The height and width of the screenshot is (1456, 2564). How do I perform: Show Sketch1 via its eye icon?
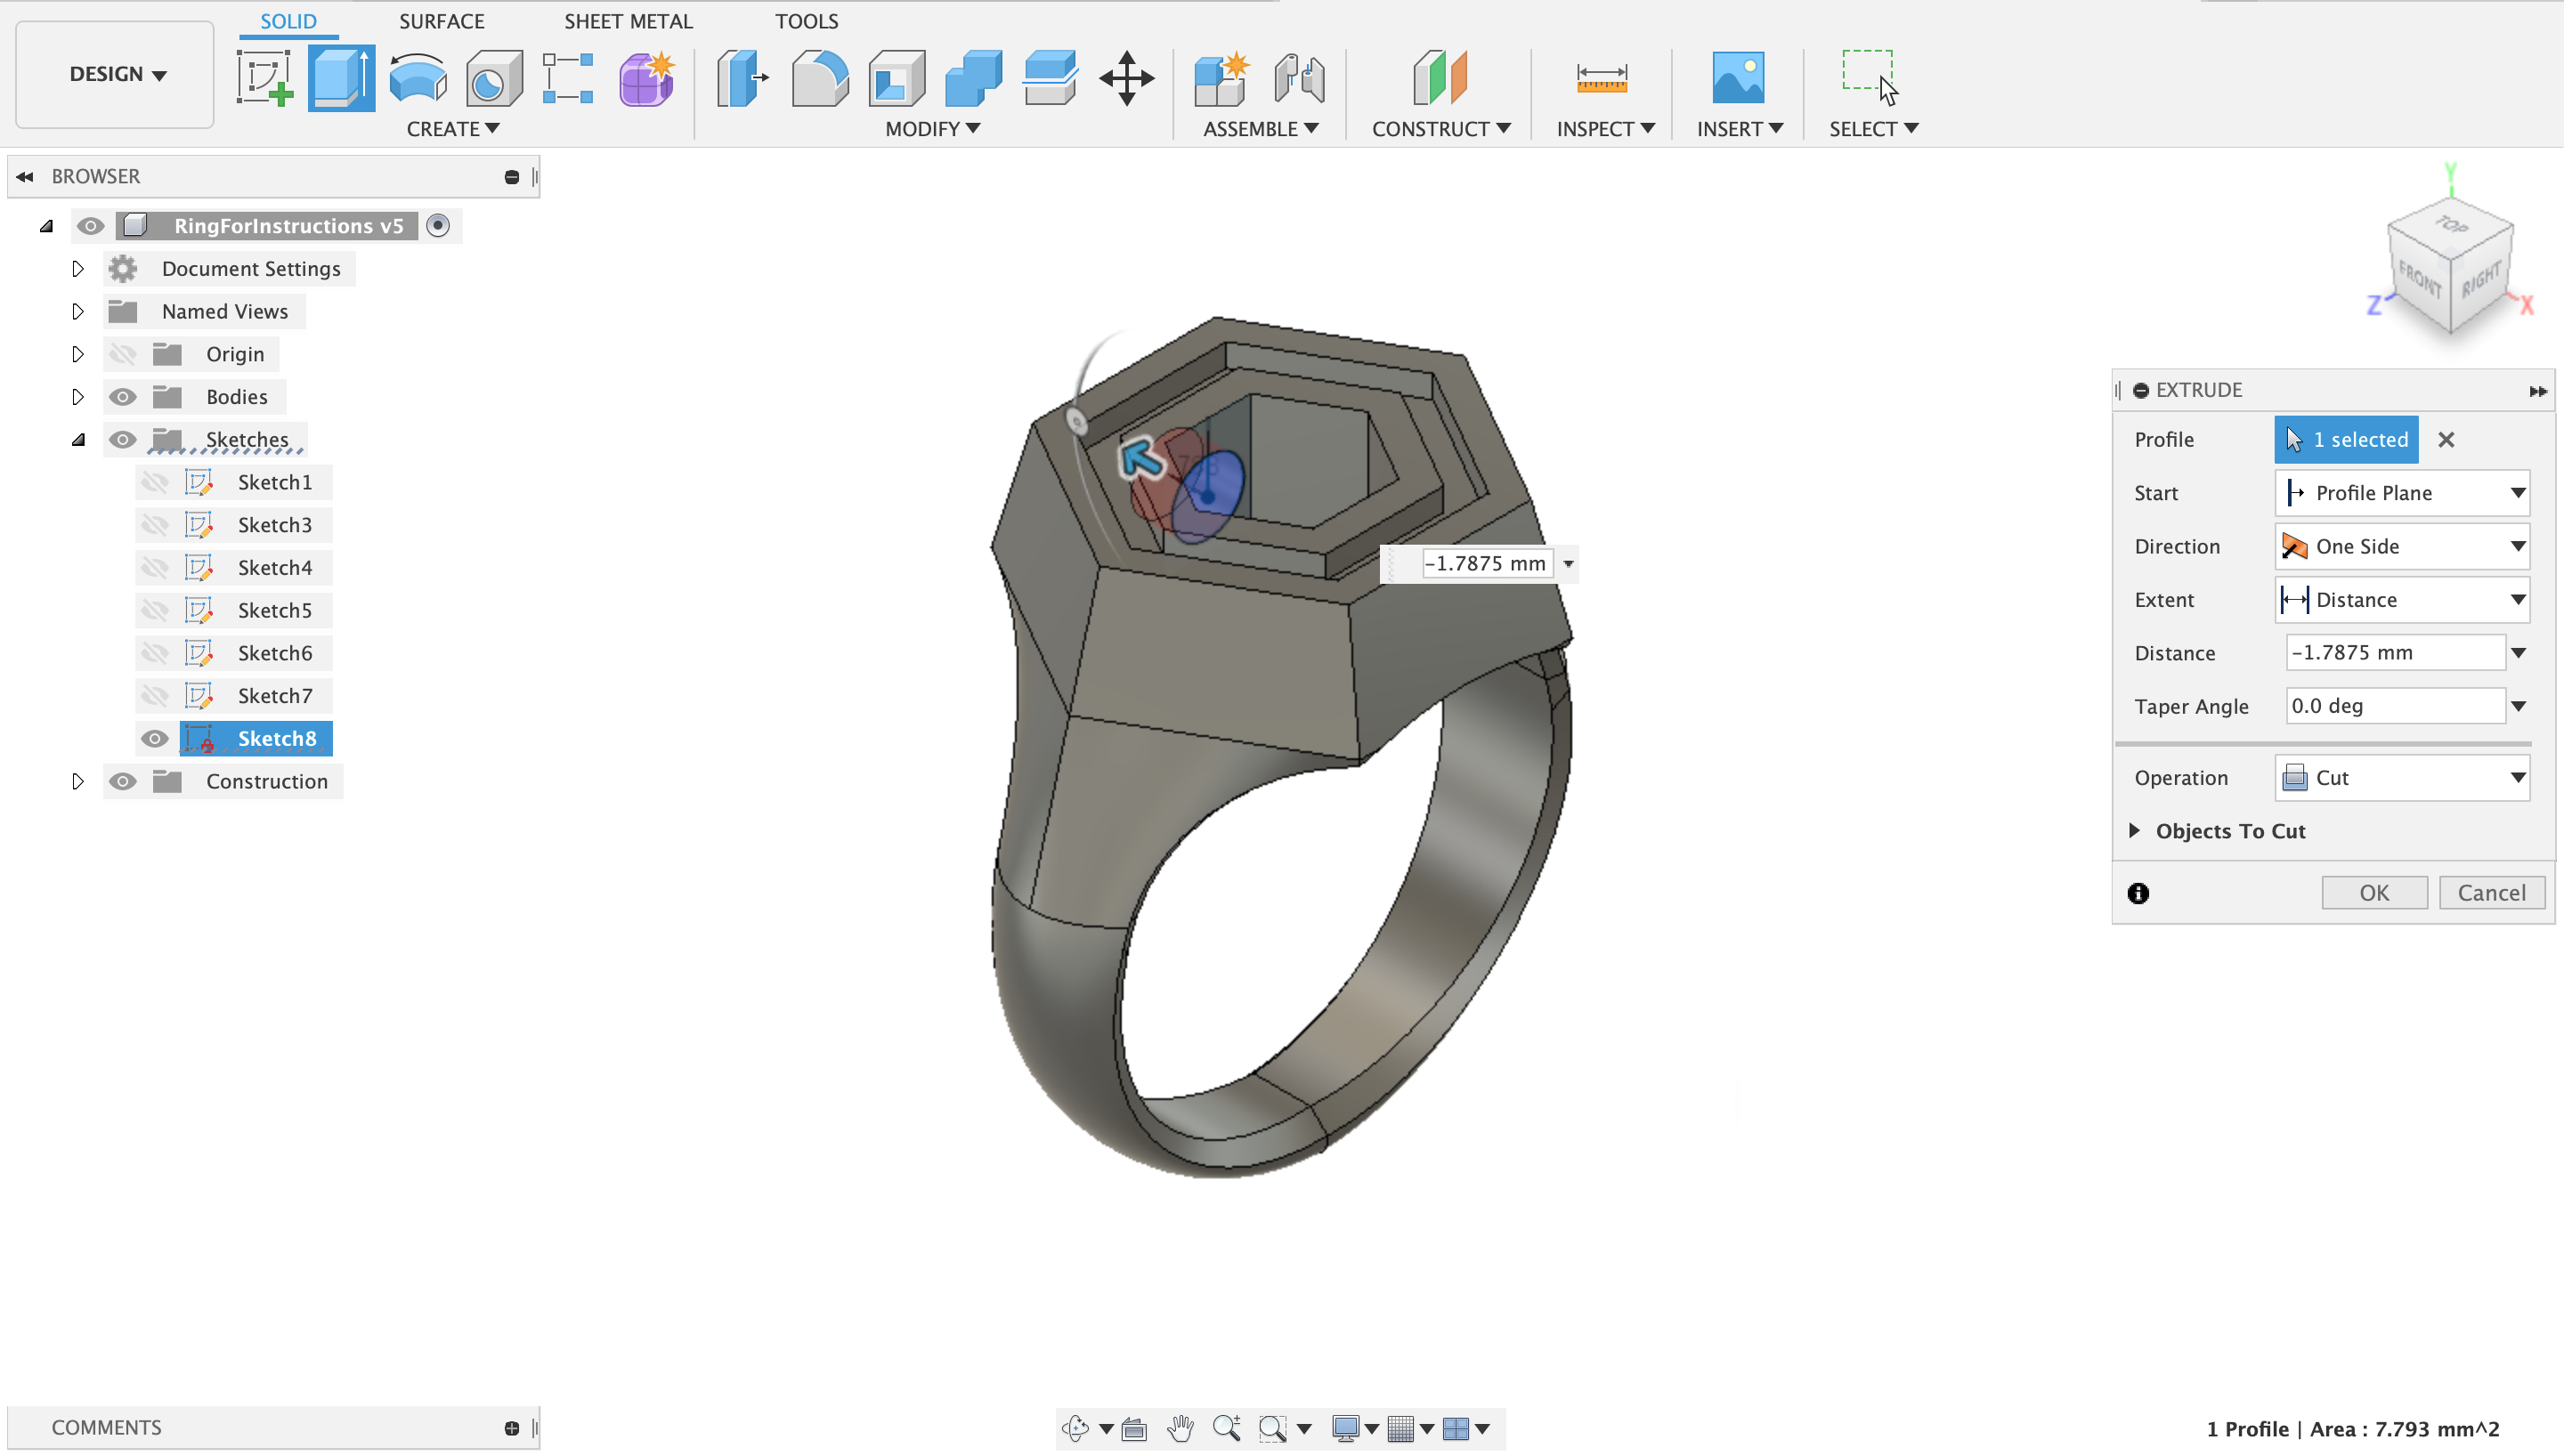point(154,483)
